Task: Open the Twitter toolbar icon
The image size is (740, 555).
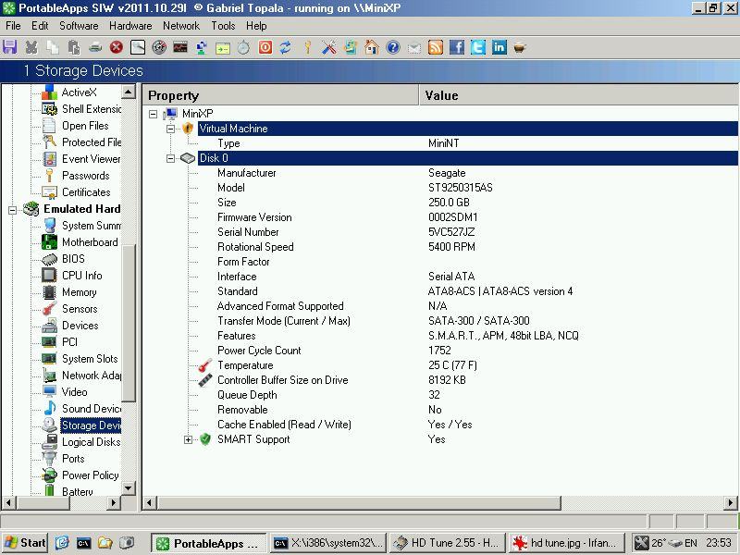Action: (477, 47)
